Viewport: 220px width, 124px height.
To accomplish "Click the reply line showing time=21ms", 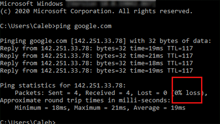I will point(96,56).
